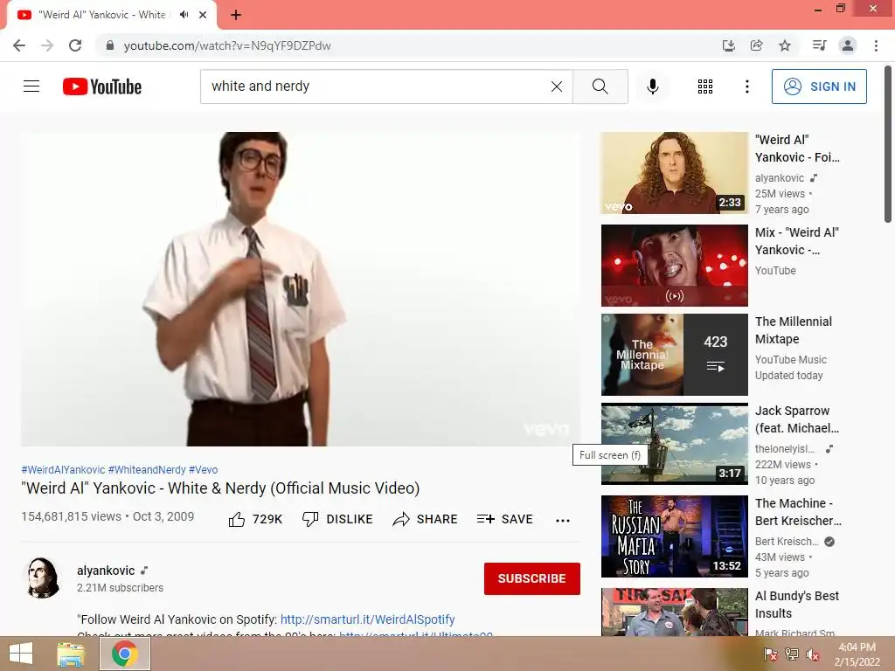Open the YouTube guide hamburger menu

click(31, 86)
